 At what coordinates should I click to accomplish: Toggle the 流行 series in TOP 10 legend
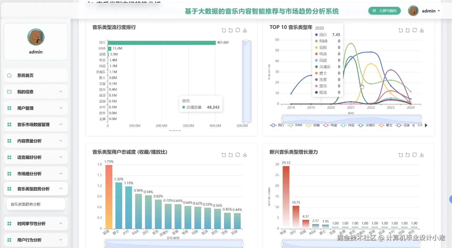(276, 125)
